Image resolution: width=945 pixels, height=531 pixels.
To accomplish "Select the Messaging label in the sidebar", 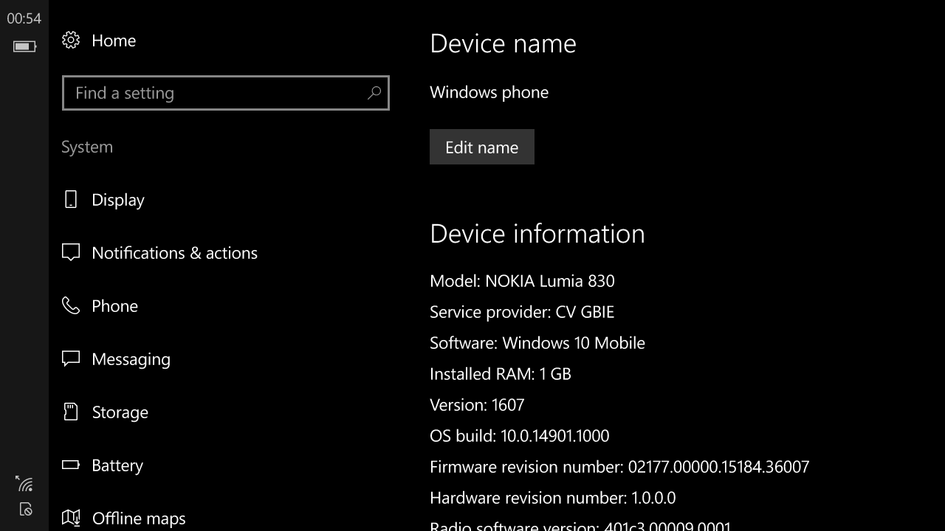I will pyautogui.click(x=131, y=359).
